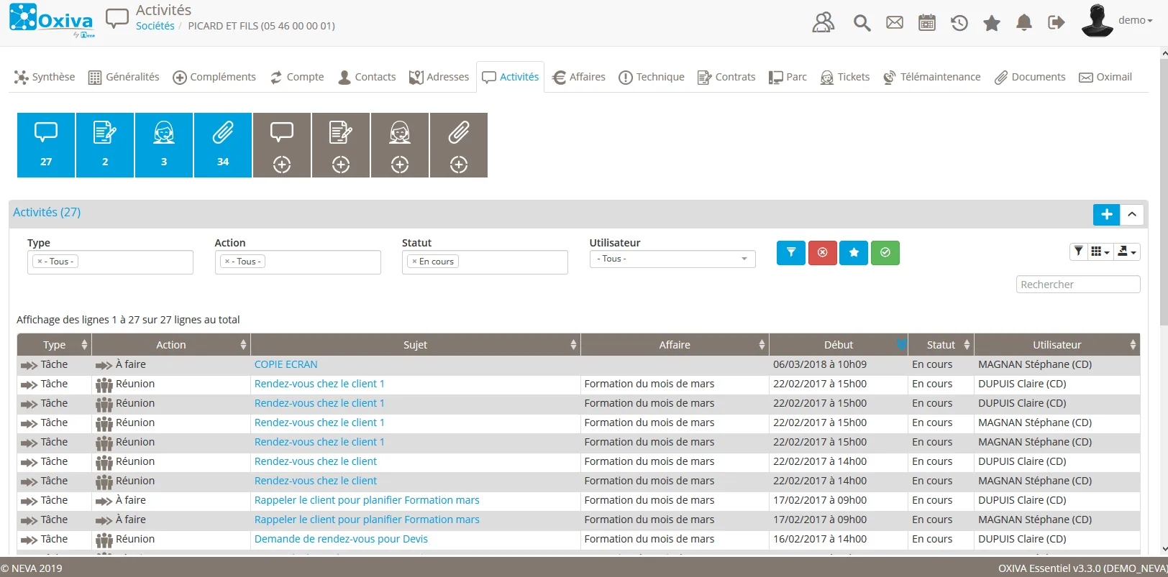Click inside the Statut filter field
Image resolution: width=1168 pixels, height=577 pixels.
(x=485, y=262)
